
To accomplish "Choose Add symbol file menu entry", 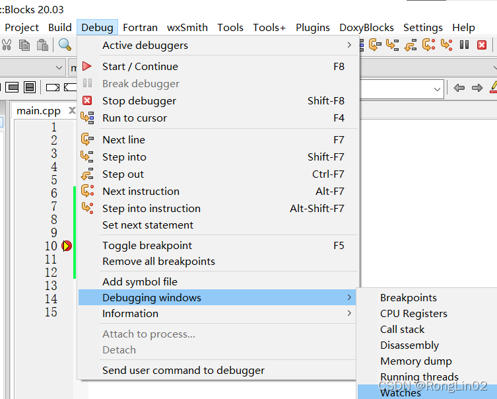I will pos(218,281).
